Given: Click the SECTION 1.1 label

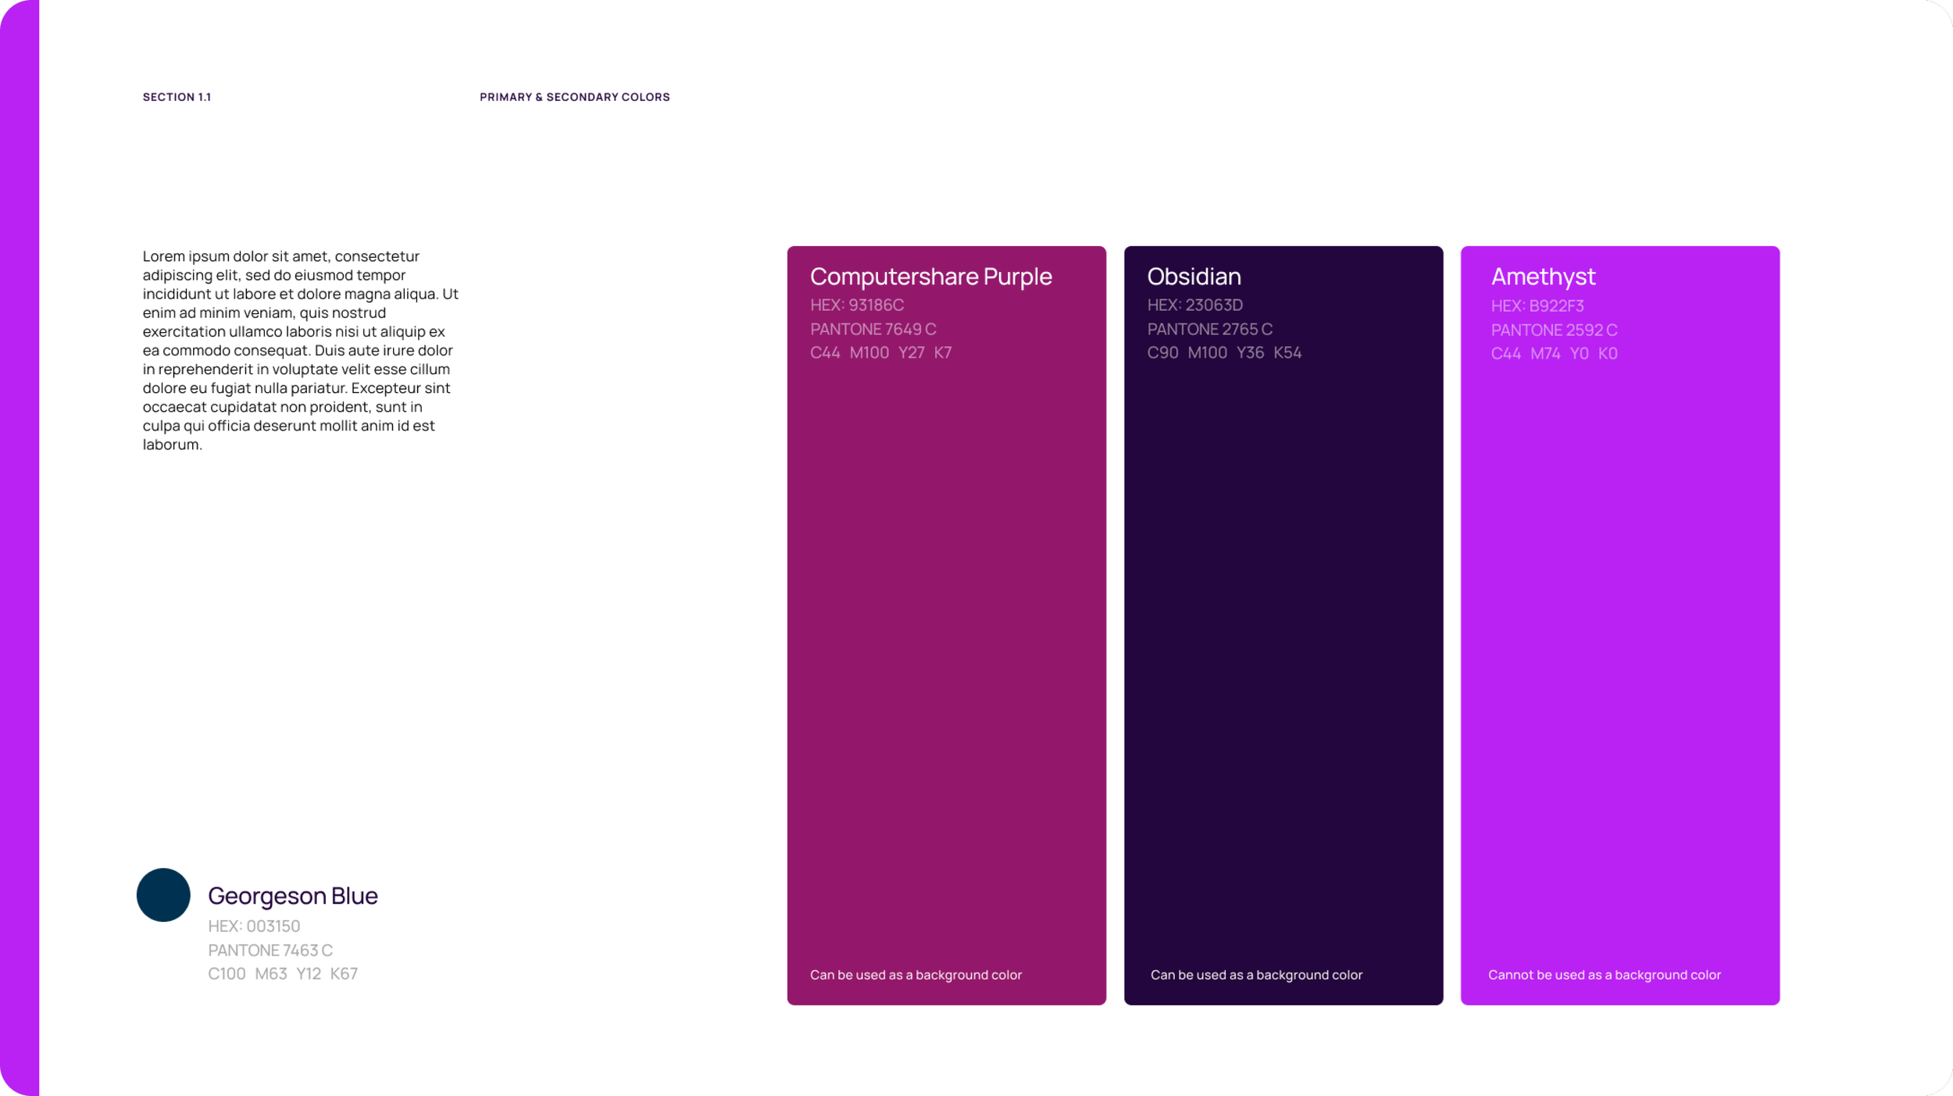Looking at the screenshot, I should 177,97.
